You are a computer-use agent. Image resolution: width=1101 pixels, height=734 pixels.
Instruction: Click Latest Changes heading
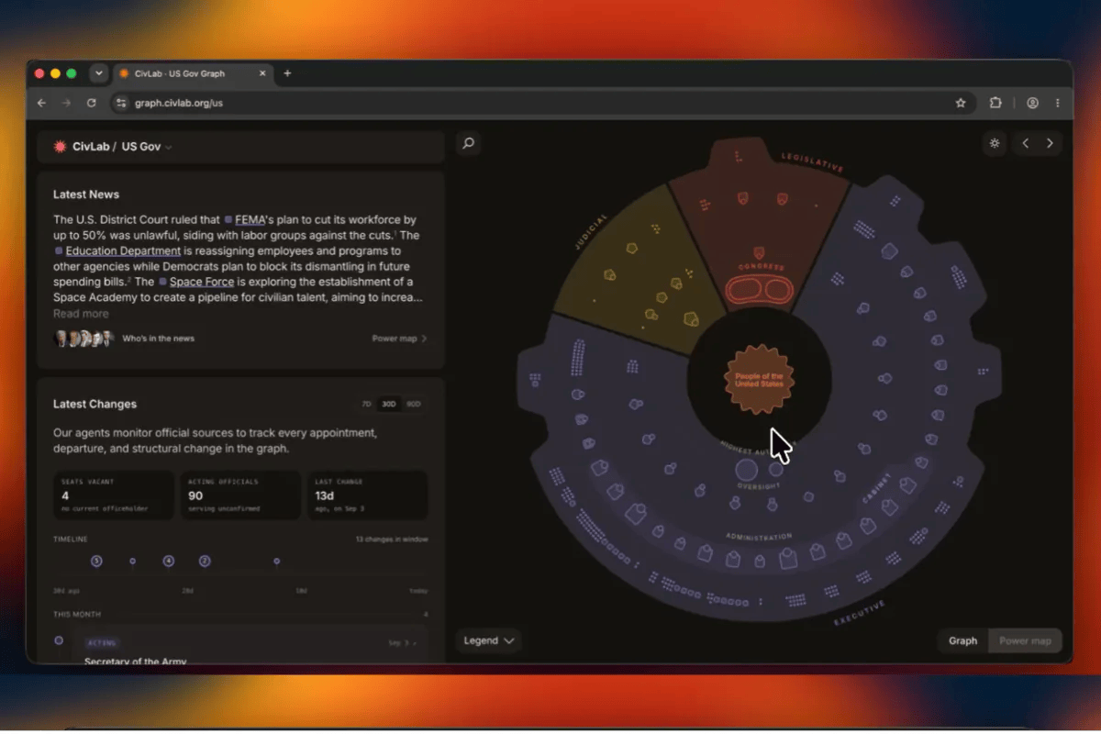point(95,404)
